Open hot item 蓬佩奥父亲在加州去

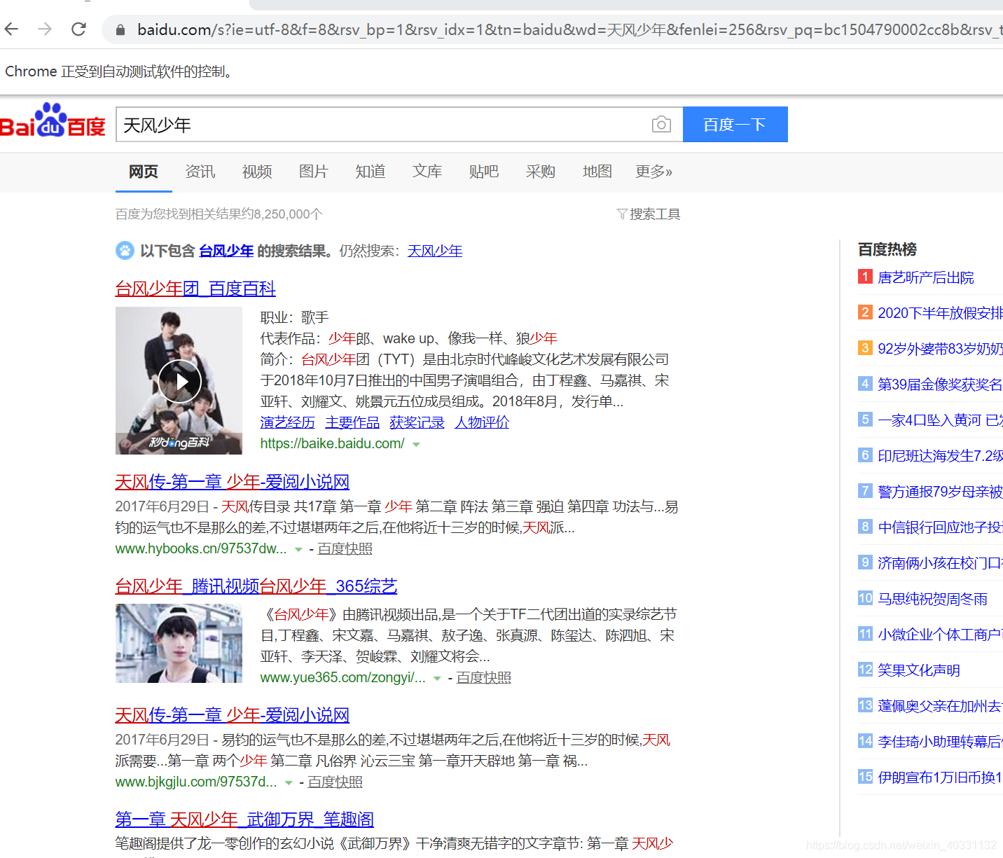[940, 706]
